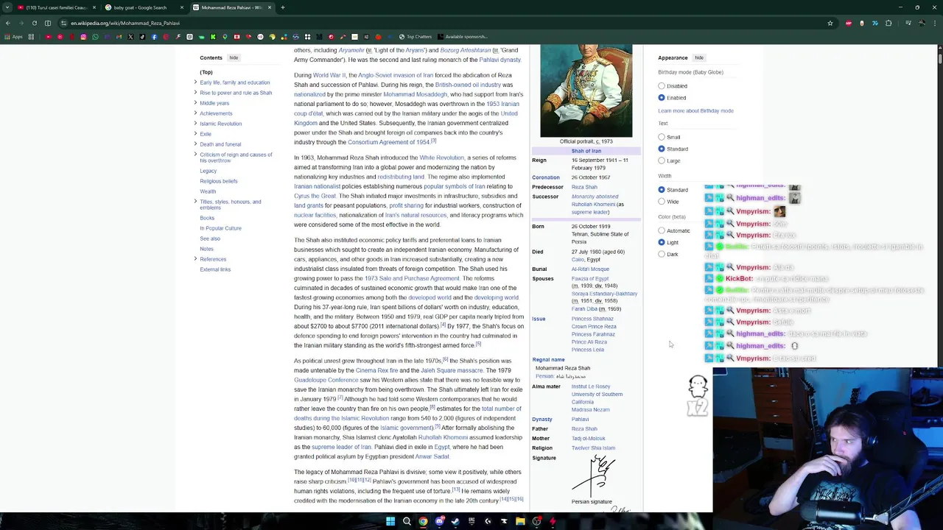The image size is (943, 530).
Task: Set color mode to Automatic
Action: tap(662, 230)
